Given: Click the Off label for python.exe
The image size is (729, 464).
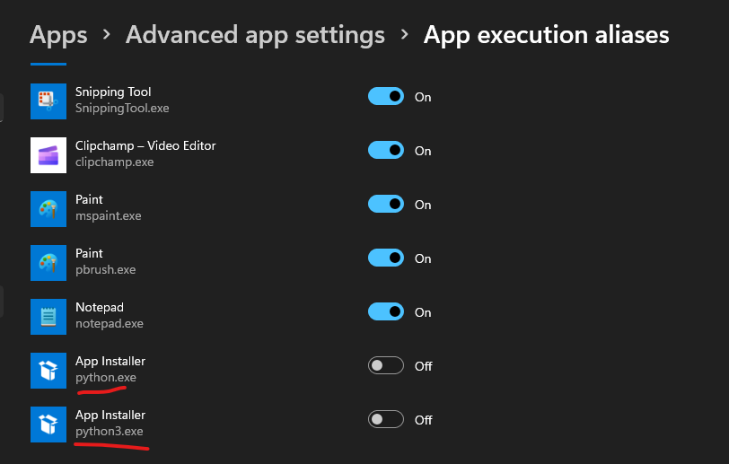Looking at the screenshot, I should click(x=424, y=366).
